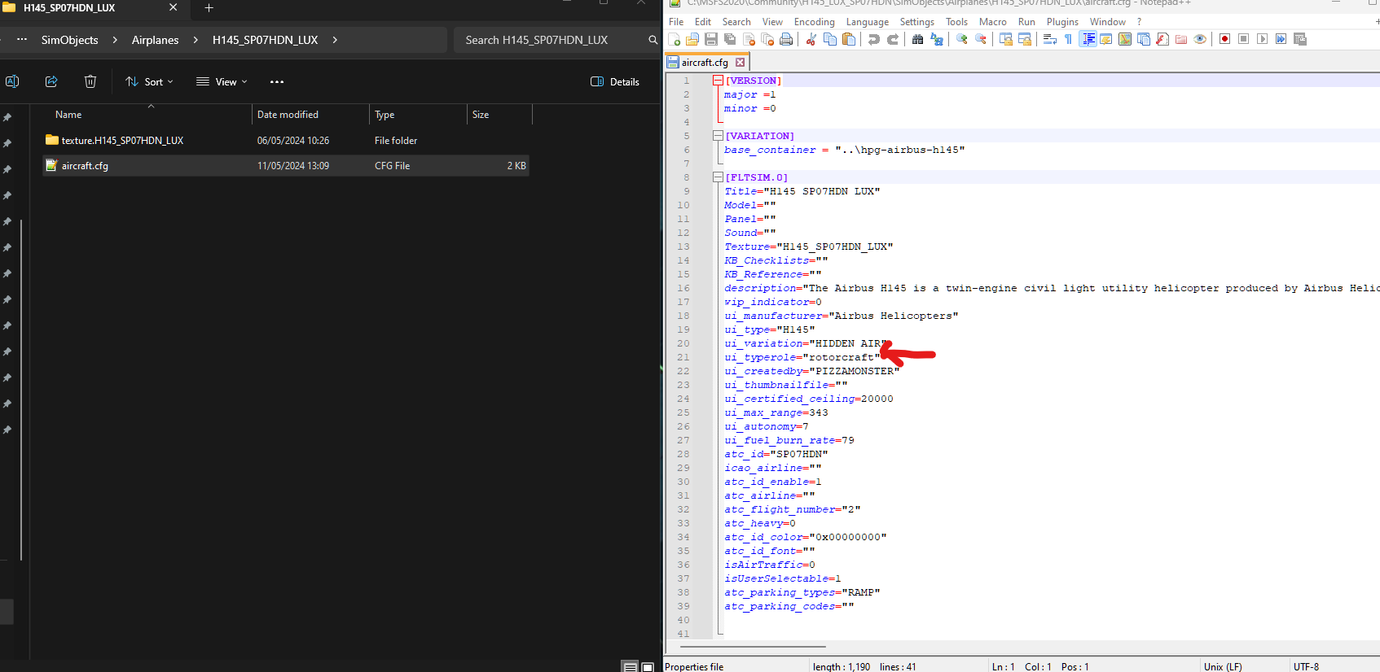Click the Copy icon in Notepad++ toolbar
This screenshot has height=672, width=1380.
coord(830,39)
